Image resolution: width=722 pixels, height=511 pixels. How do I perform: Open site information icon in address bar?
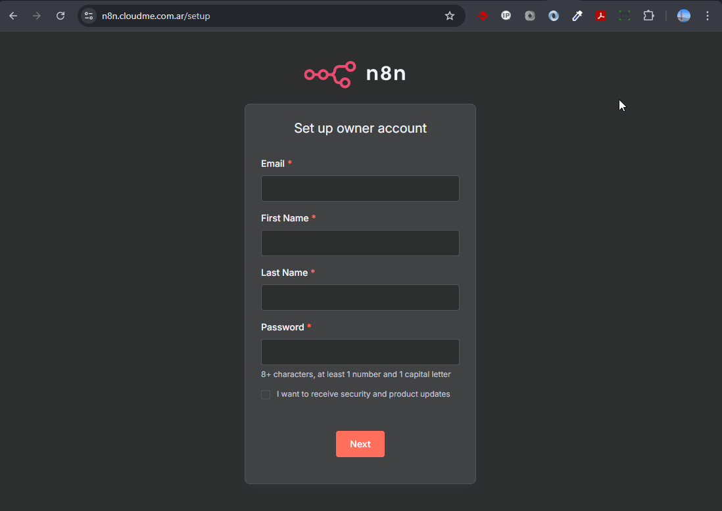[88, 16]
